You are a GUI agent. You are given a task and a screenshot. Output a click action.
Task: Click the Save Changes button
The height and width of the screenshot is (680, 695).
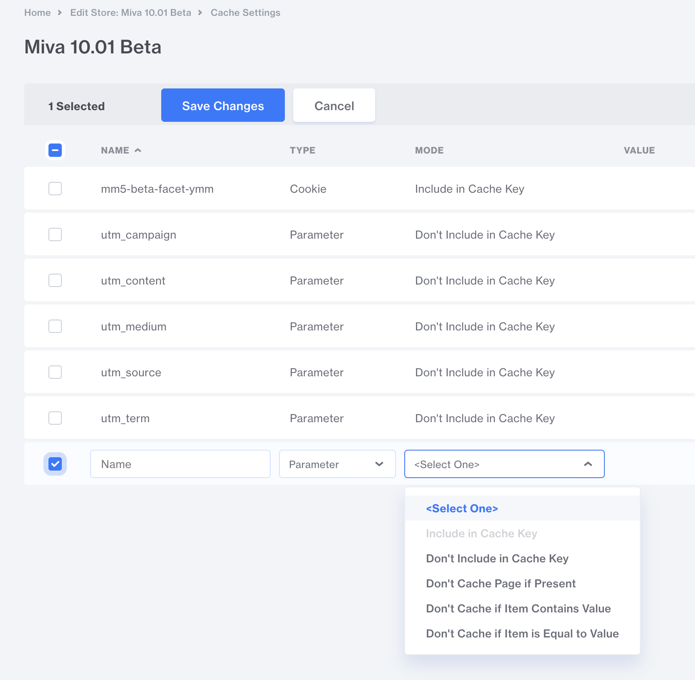223,105
